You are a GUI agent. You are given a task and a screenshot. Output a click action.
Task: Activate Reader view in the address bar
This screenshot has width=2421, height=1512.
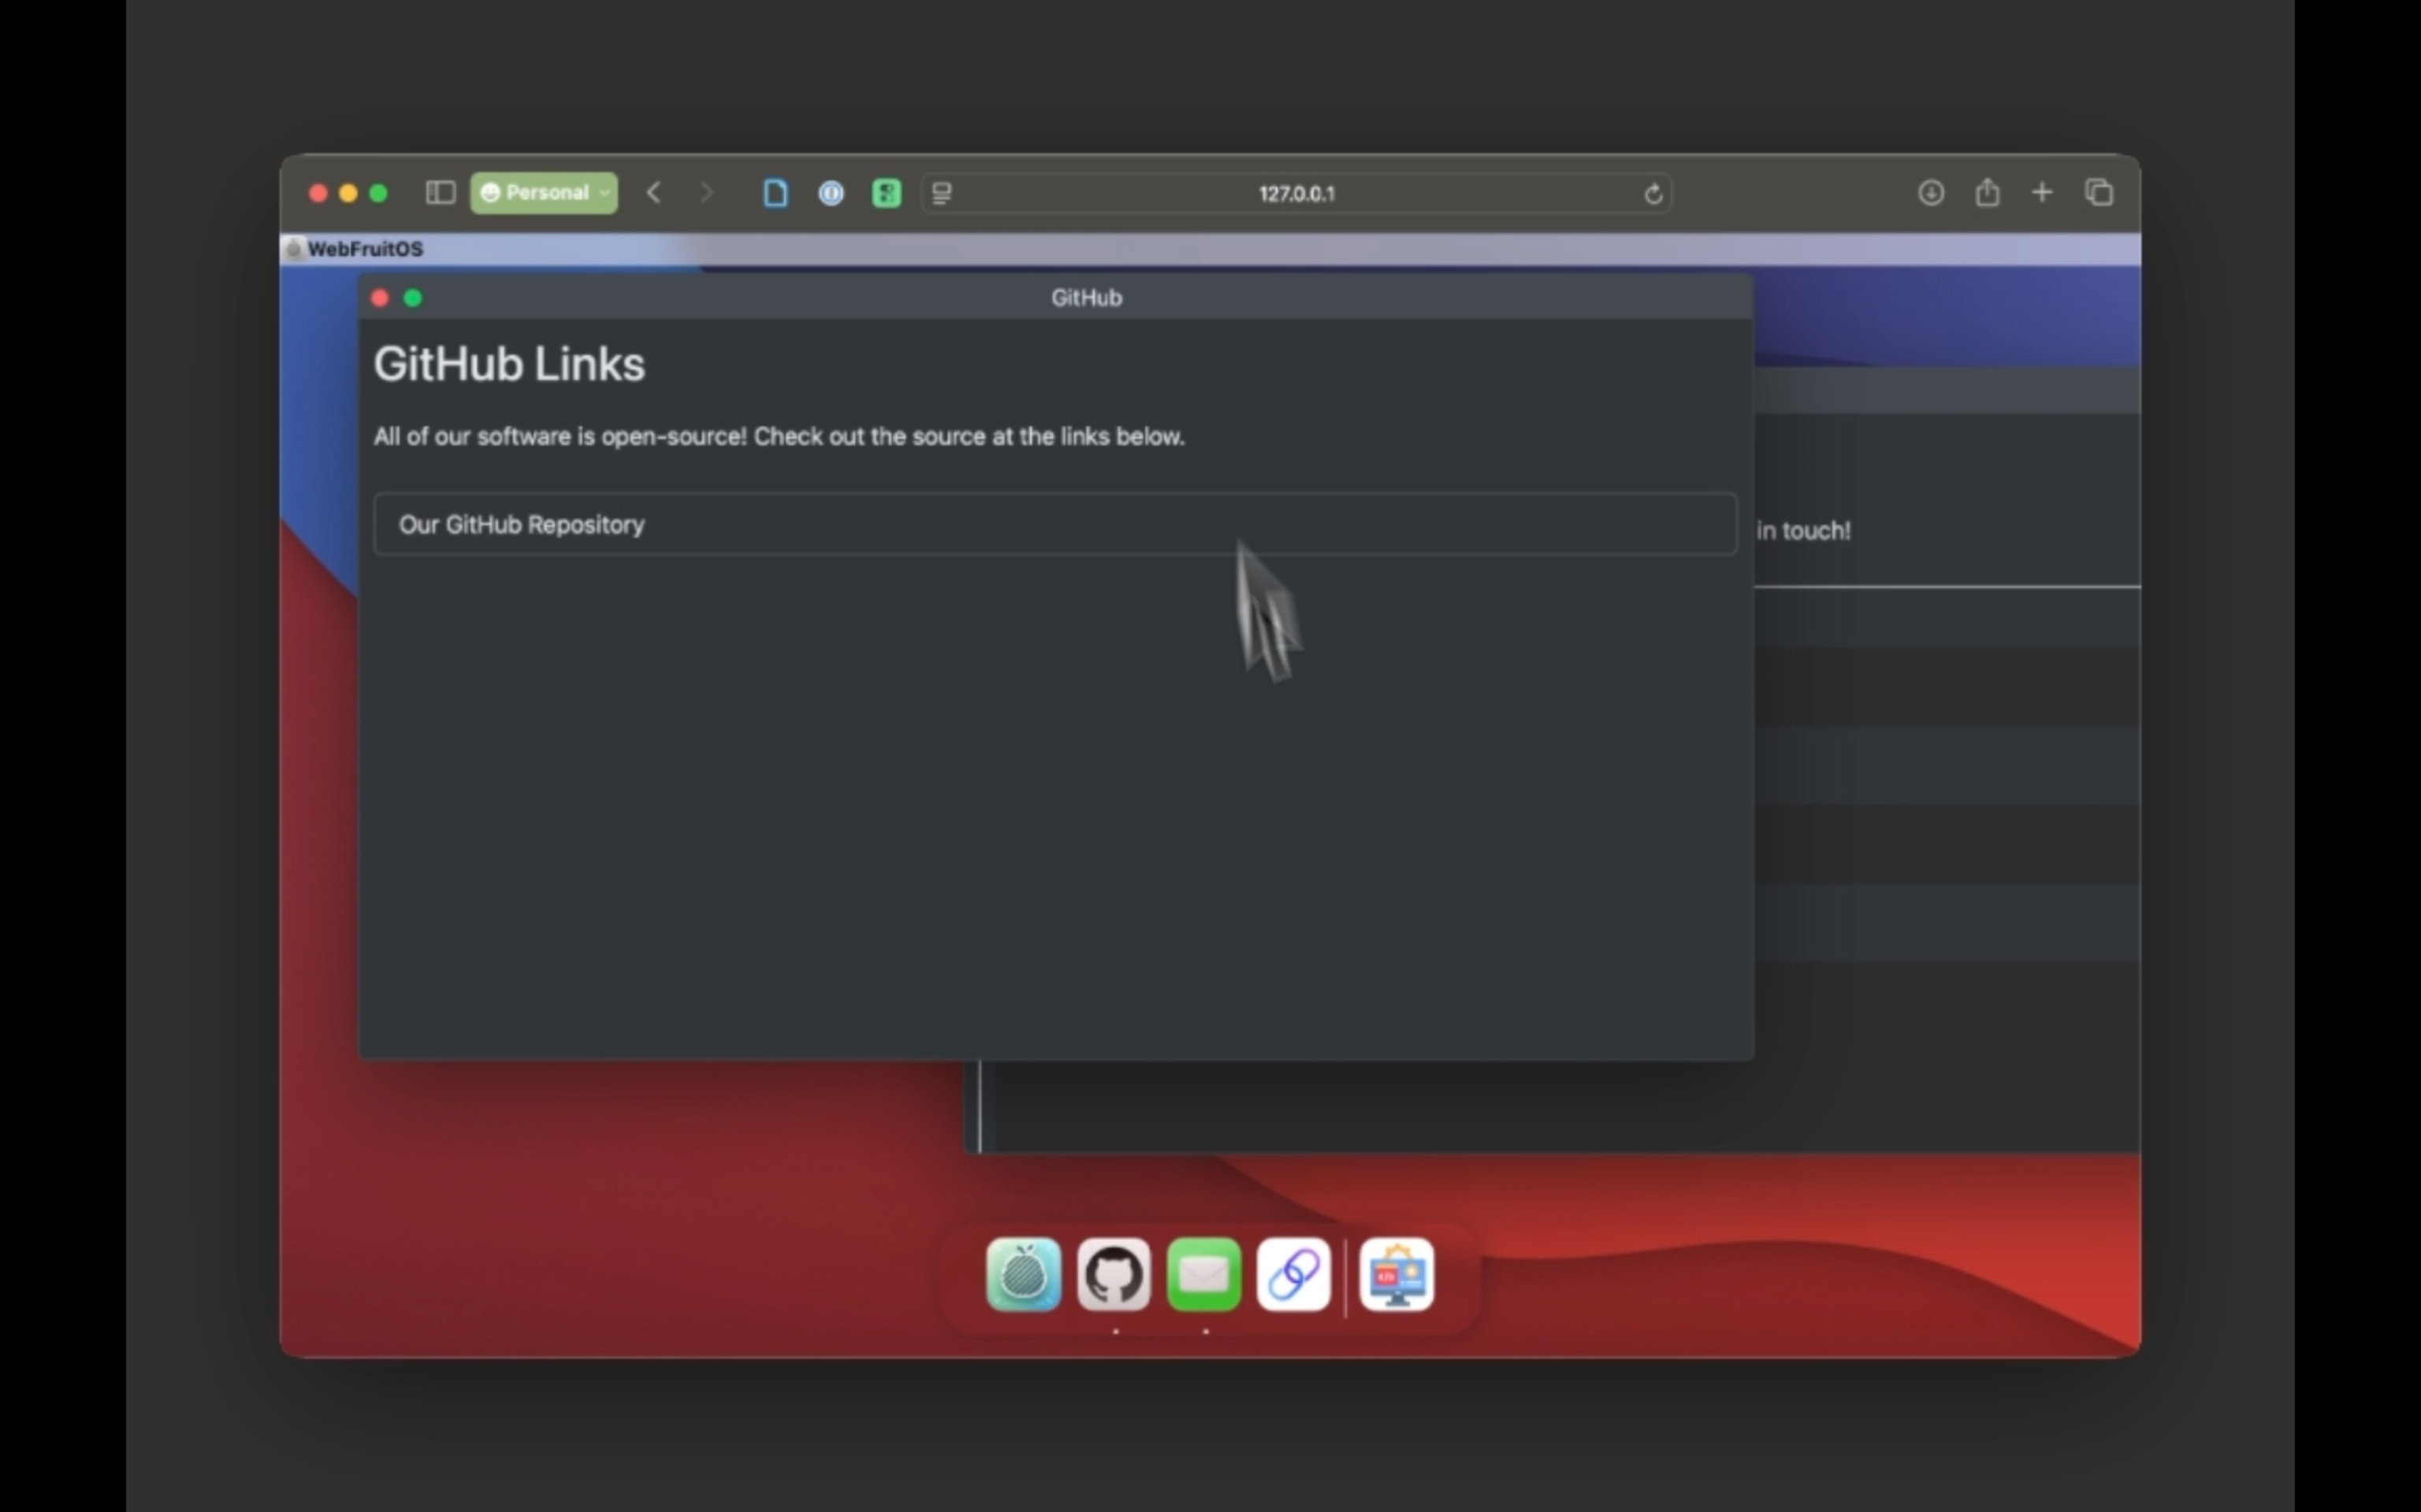942,193
